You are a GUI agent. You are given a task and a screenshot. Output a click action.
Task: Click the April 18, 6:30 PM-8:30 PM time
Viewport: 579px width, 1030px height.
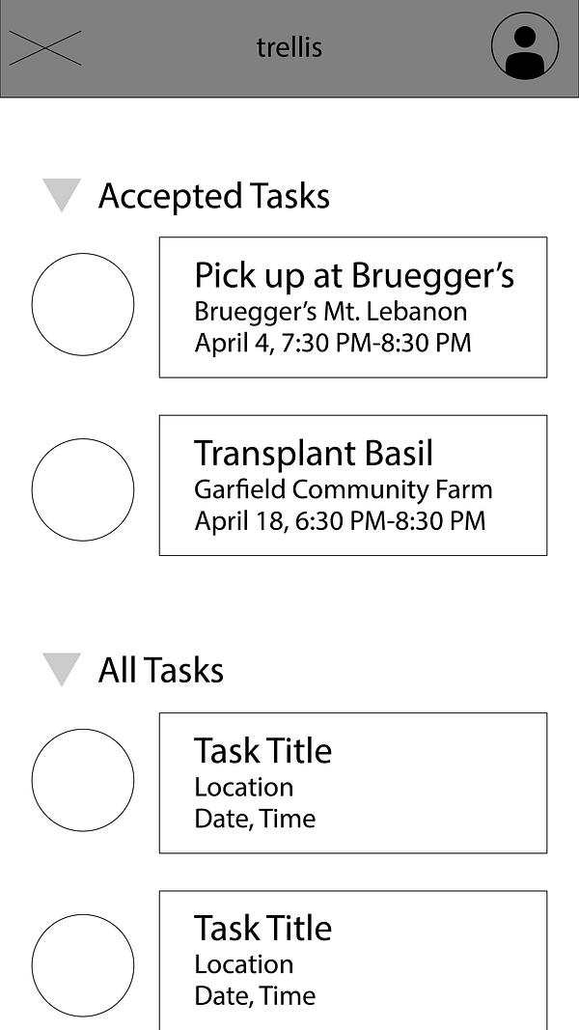340,521
